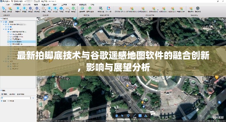Click the bar chart tool on map toolbar

coord(146,116)
